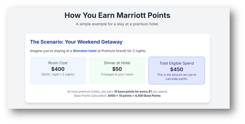Click the '$200 / night x 2 nights' note
Screen dimensions: 245x124
coord(58,74)
